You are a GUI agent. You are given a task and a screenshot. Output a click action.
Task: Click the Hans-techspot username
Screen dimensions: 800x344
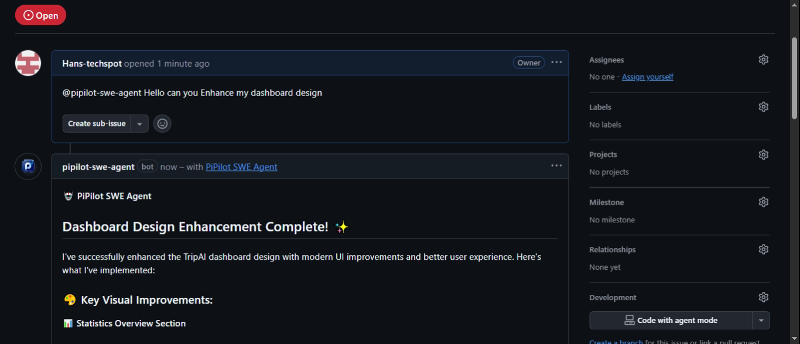coord(92,63)
